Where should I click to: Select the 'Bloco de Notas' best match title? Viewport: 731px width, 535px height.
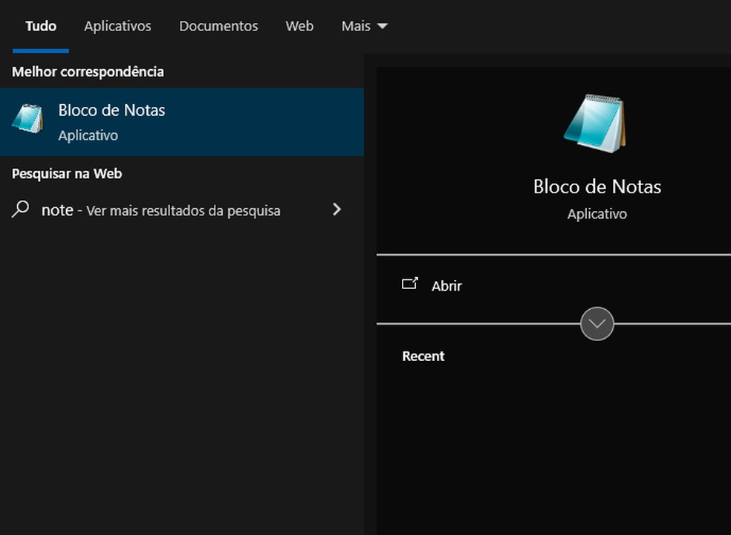111,110
